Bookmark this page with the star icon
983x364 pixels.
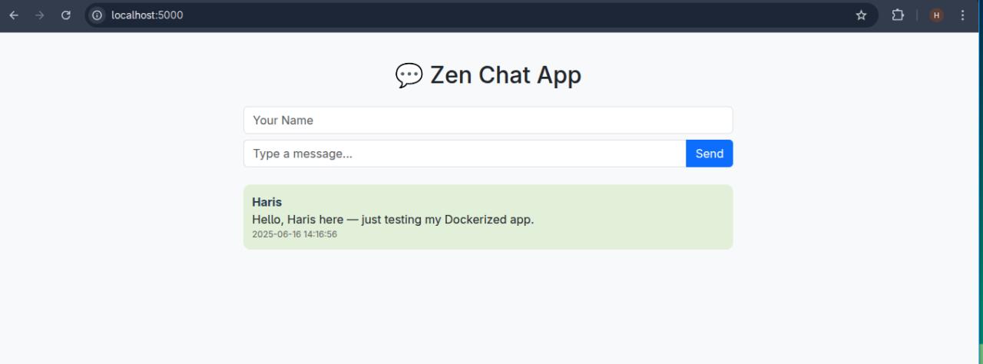(861, 15)
